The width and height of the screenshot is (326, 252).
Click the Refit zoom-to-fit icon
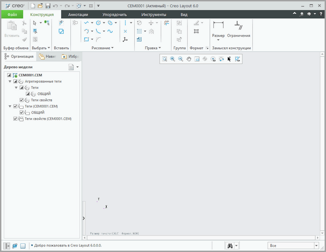click(165, 59)
